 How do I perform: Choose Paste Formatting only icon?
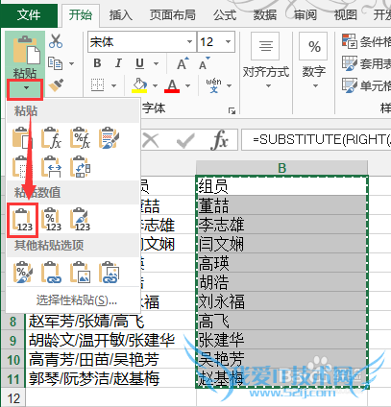tap(22, 273)
